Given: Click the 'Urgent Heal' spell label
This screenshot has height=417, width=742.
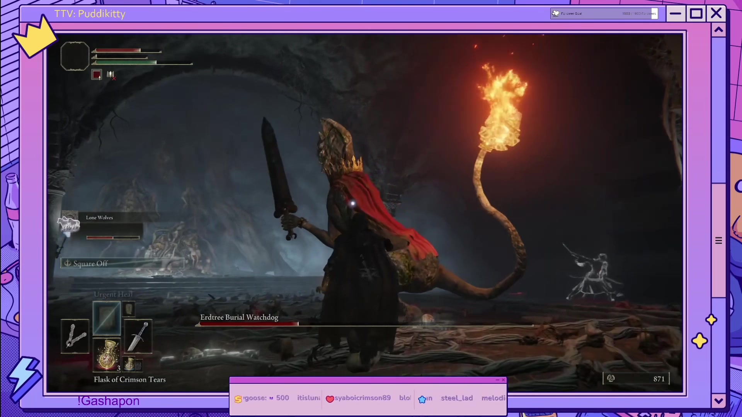Looking at the screenshot, I should (113, 295).
